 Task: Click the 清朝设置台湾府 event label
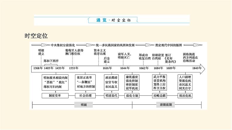pos(158,57)
